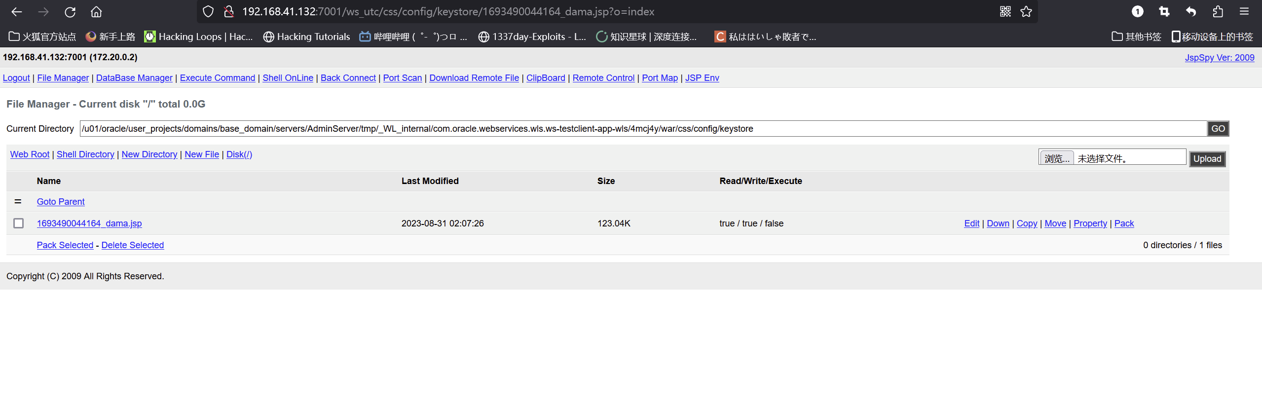Open Port Scan
This screenshot has width=1262, height=408.
click(403, 78)
